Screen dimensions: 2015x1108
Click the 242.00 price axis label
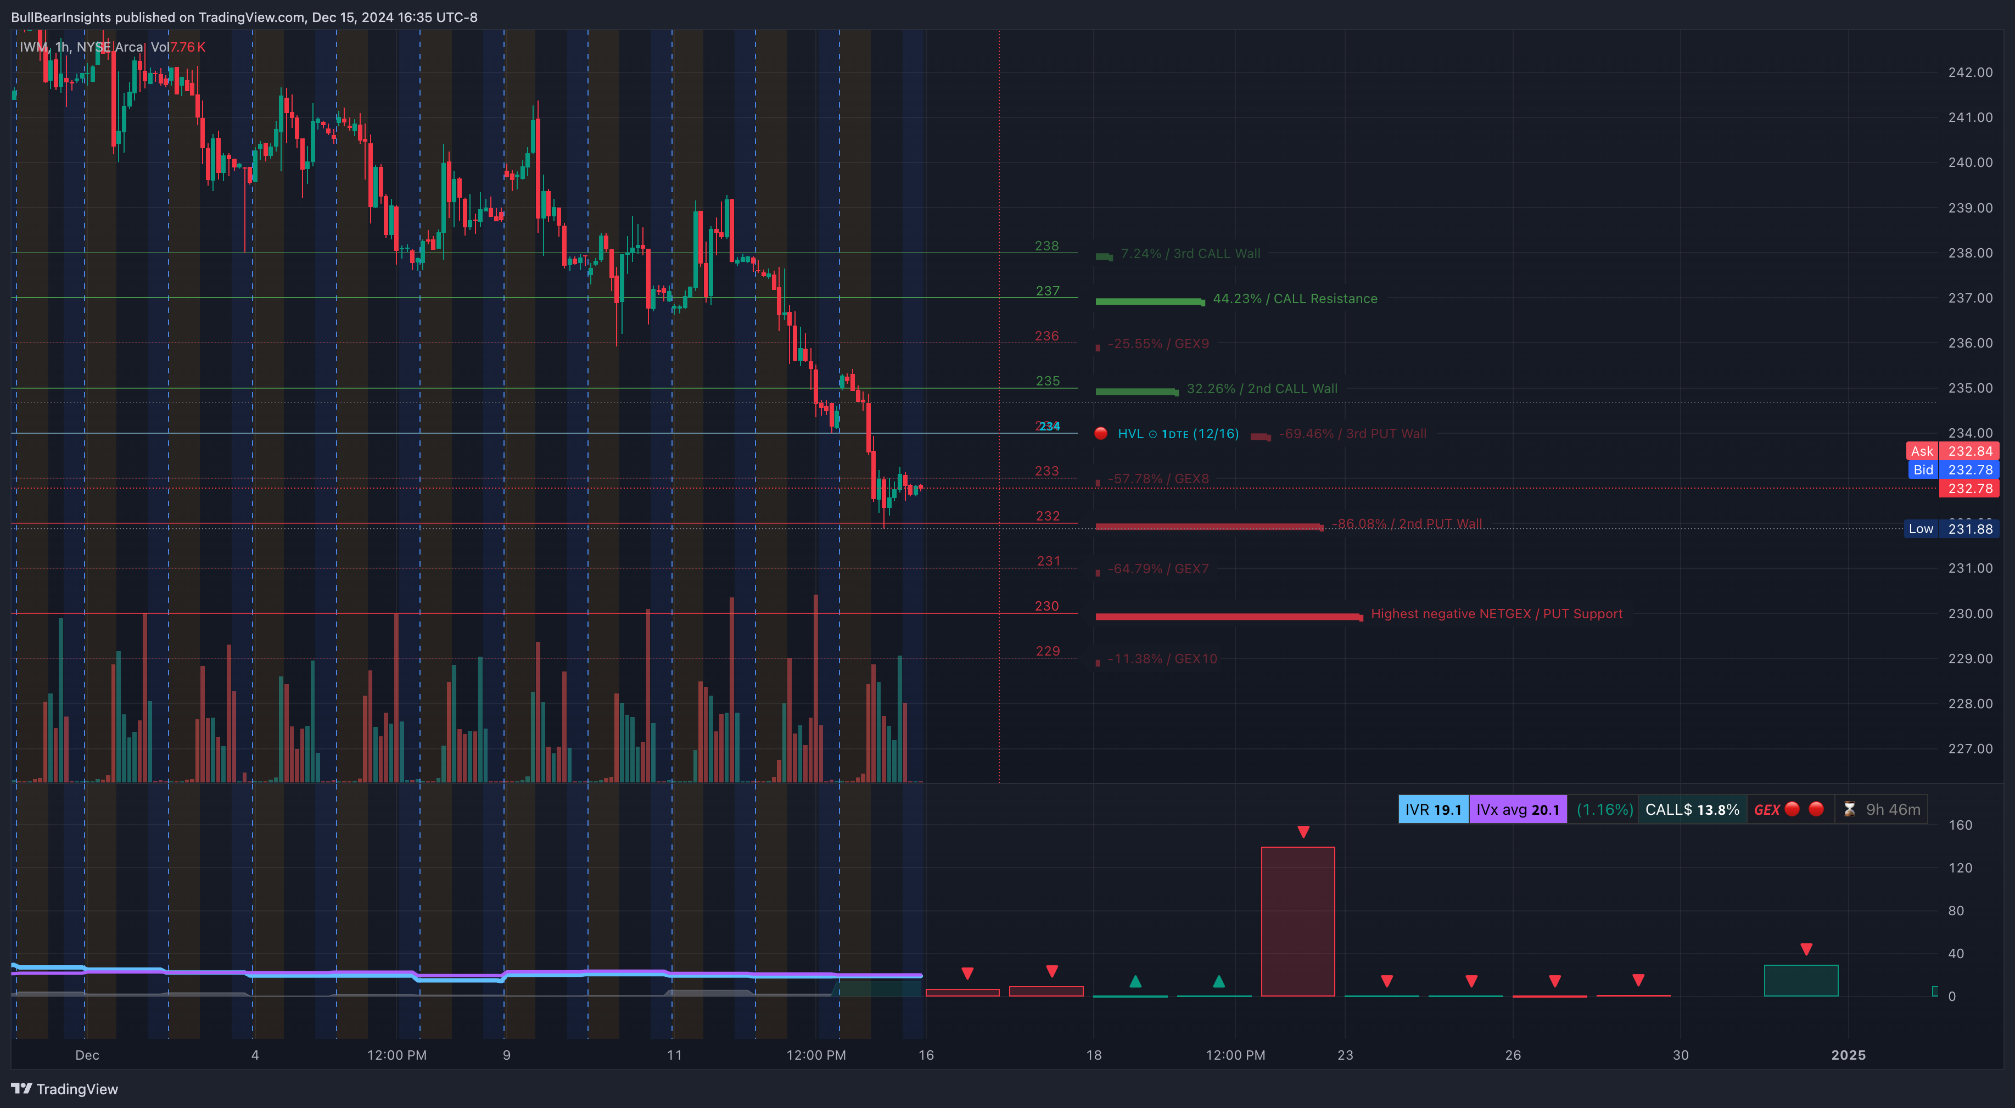pos(1969,72)
